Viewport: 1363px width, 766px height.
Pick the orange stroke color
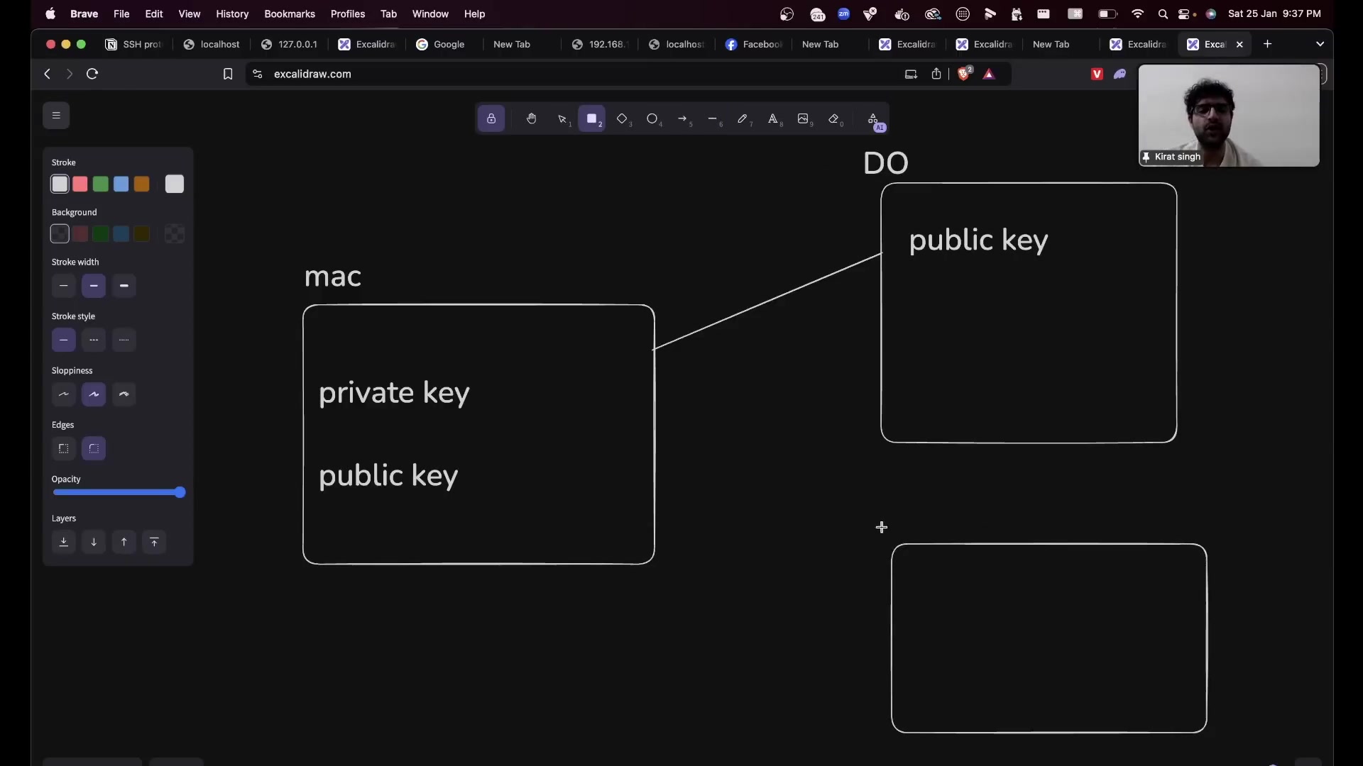click(142, 184)
